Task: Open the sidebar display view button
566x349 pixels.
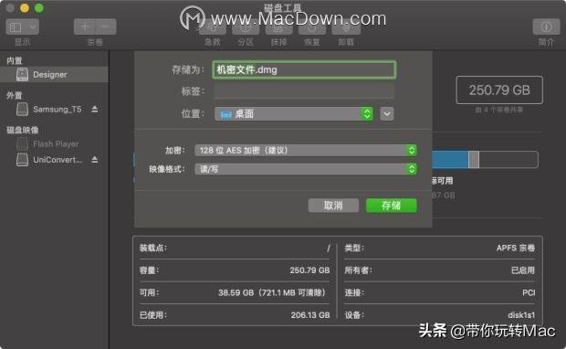Action: [x=23, y=27]
